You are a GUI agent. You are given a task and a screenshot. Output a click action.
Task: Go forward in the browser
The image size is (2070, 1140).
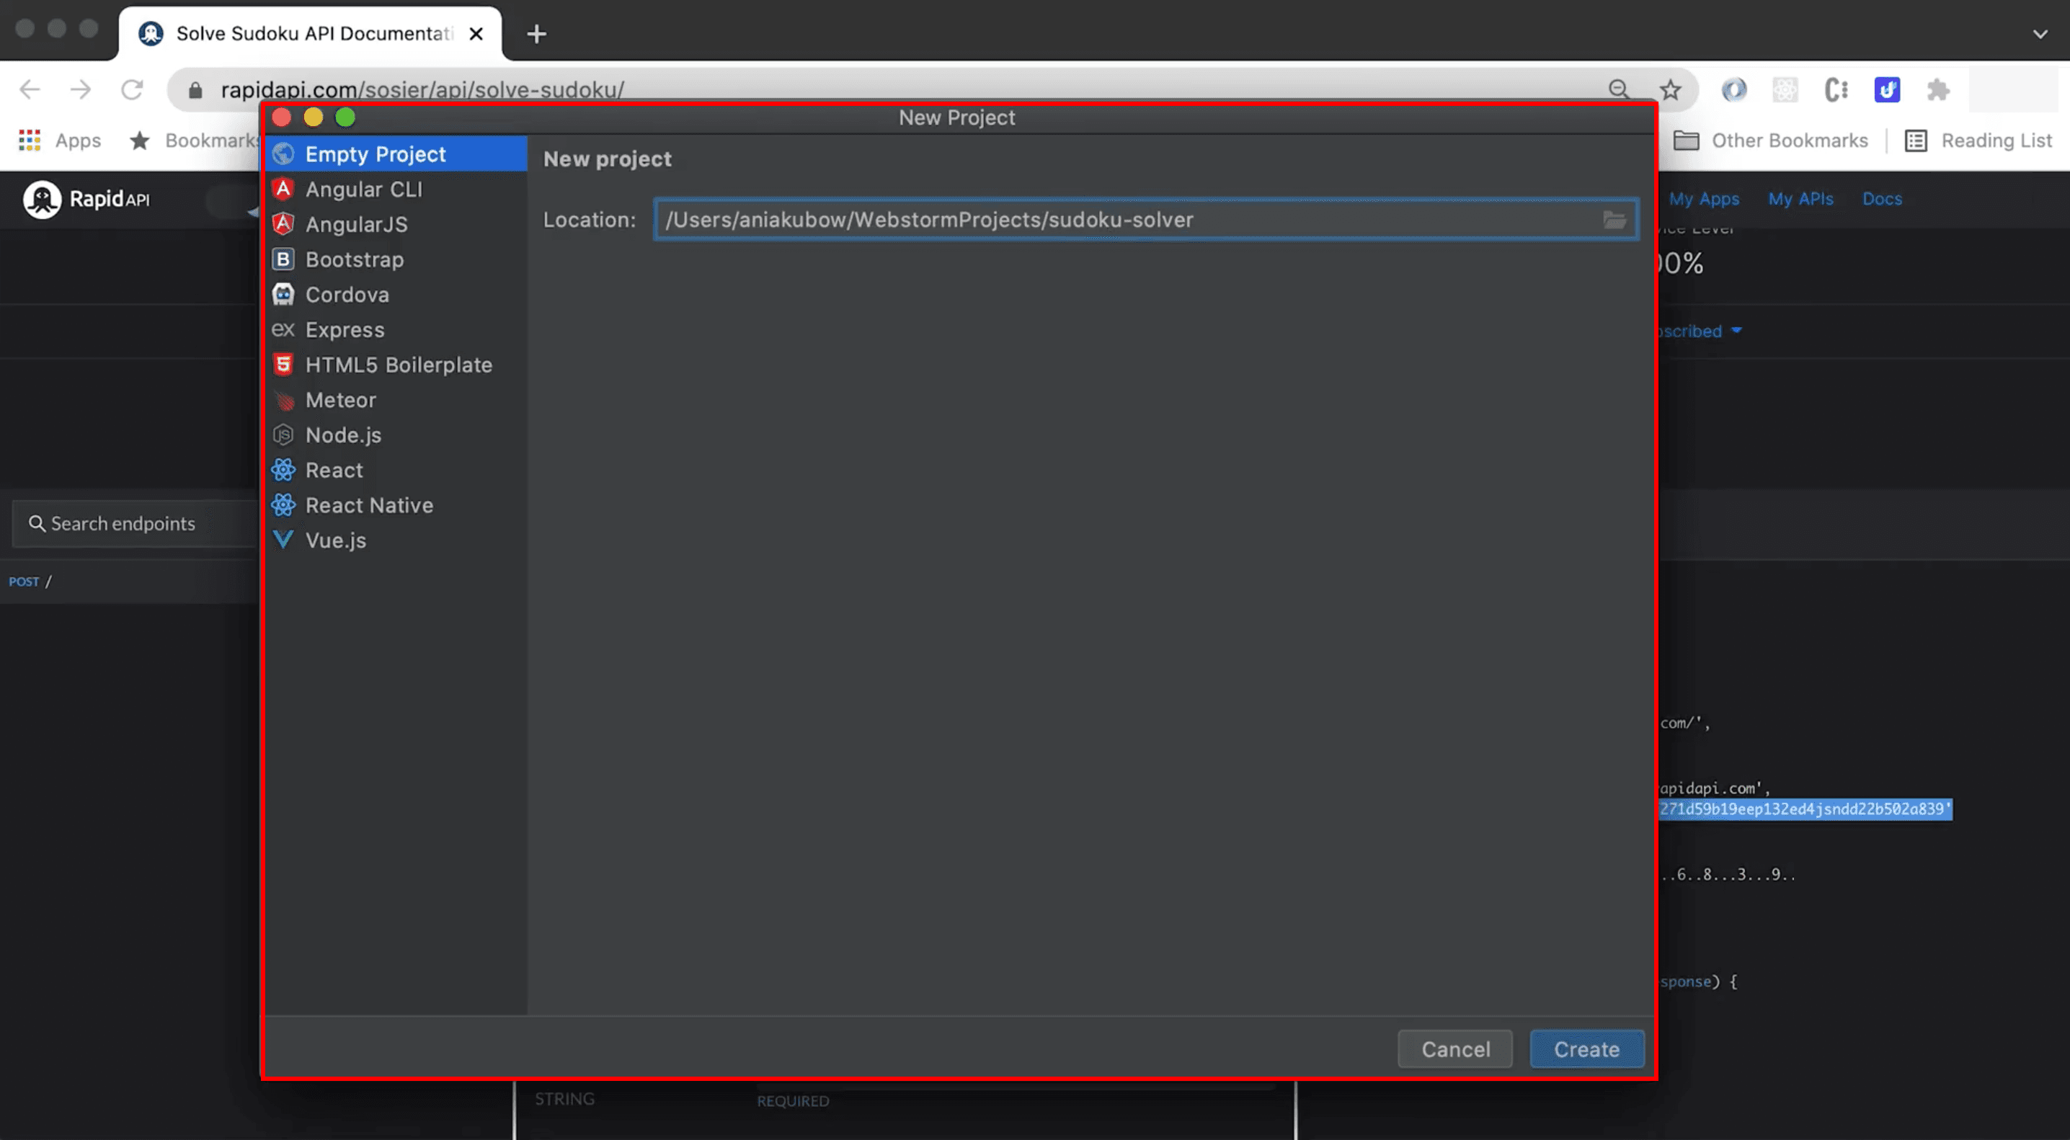click(80, 89)
